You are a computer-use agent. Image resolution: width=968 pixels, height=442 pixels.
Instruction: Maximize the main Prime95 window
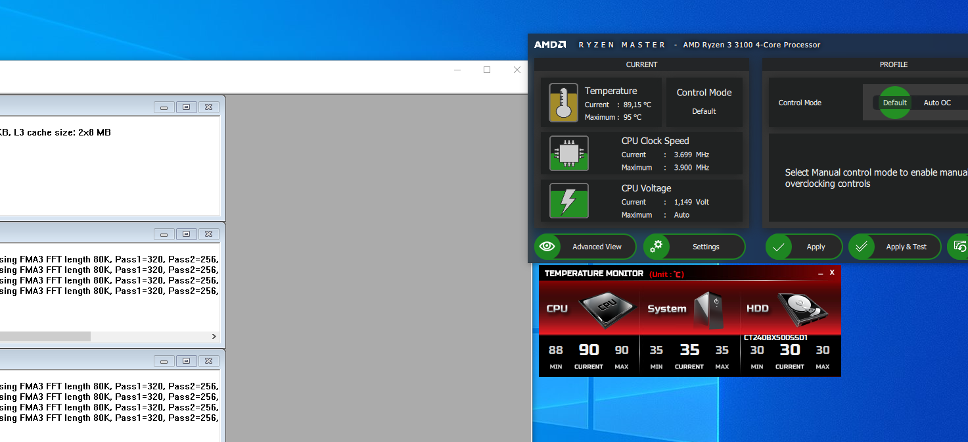coord(487,70)
